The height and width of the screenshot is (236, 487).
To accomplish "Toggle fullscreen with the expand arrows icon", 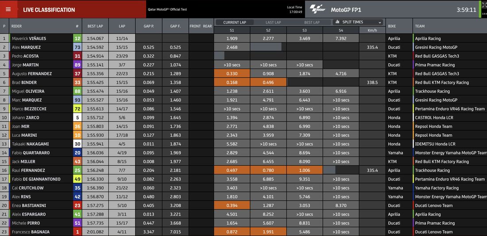I will pyautogui.click(x=484, y=5).
